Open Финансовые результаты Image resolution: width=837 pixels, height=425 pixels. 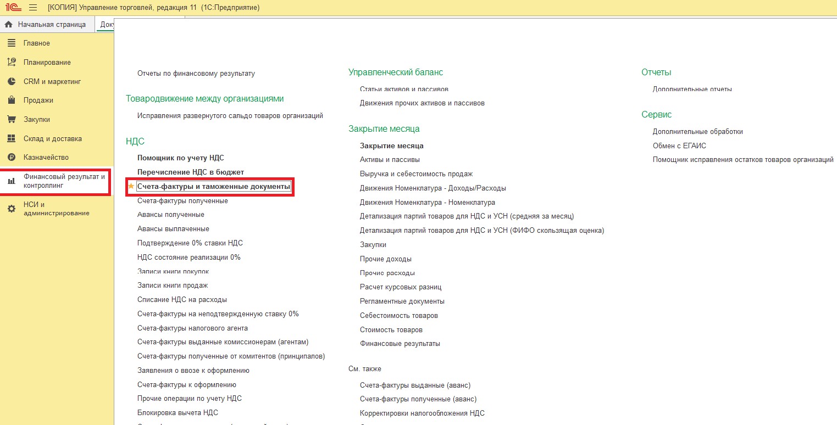point(400,344)
